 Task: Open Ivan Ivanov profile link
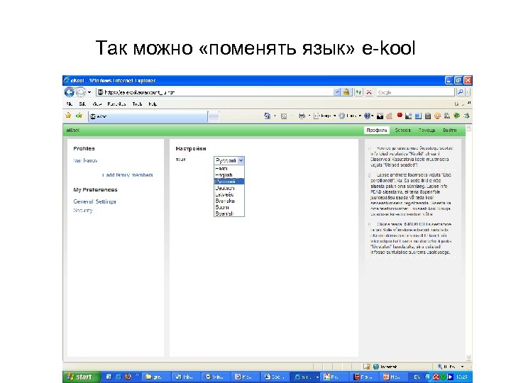pos(85,160)
